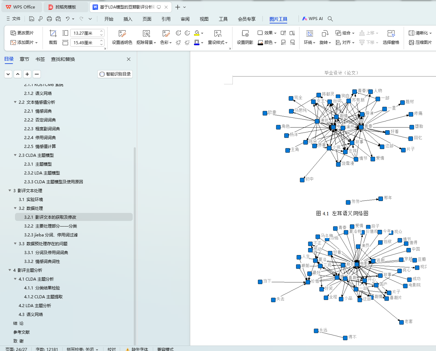Screen dimensions: 436x351
Task: Collapse the 4.1 CLDA 主题分析 outline node
Action: [15, 279]
